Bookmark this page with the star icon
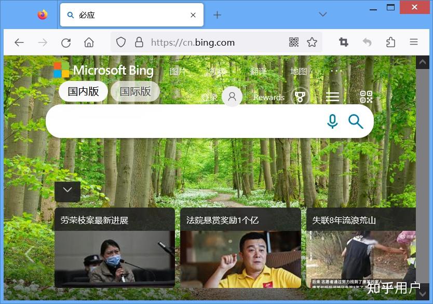Image resolution: width=433 pixels, height=304 pixels. point(312,42)
